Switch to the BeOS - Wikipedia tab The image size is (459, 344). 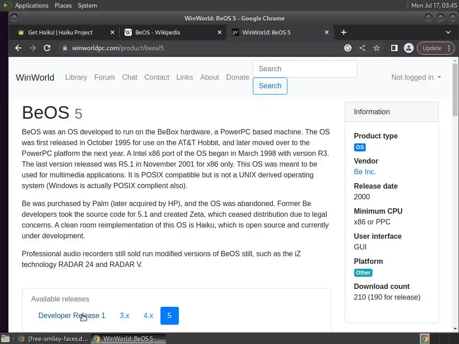point(157,32)
